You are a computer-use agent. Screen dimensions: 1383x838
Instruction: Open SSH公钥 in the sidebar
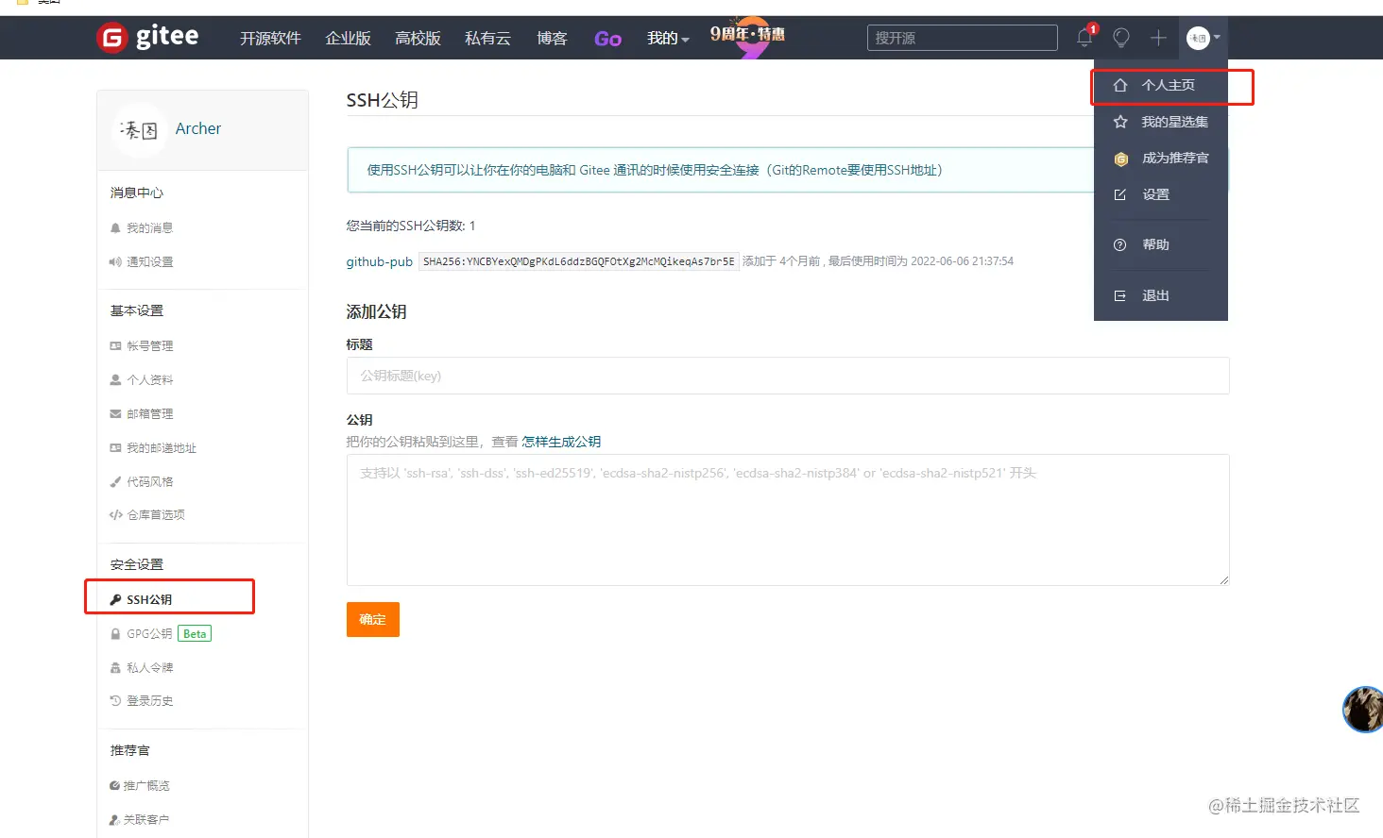click(149, 599)
